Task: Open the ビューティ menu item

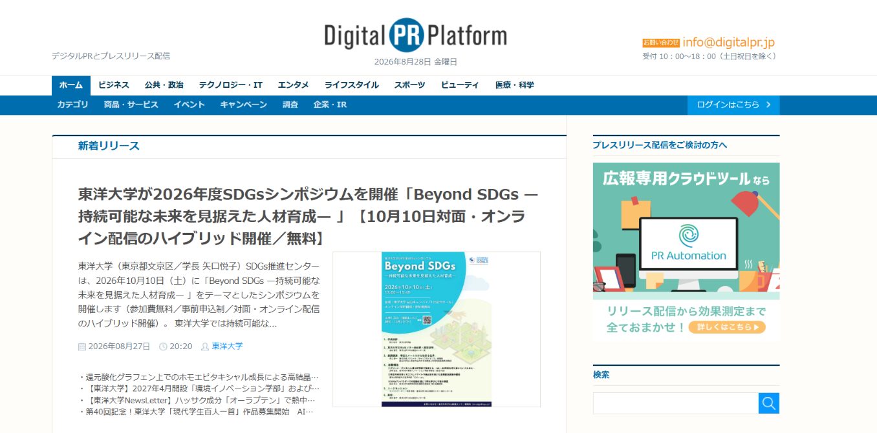Action: (x=460, y=85)
